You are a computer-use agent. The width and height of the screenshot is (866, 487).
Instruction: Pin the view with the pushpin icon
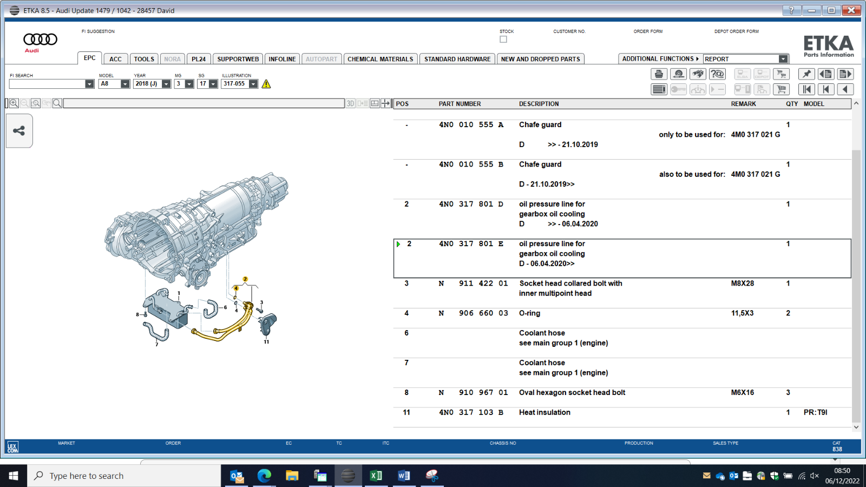tap(806, 74)
